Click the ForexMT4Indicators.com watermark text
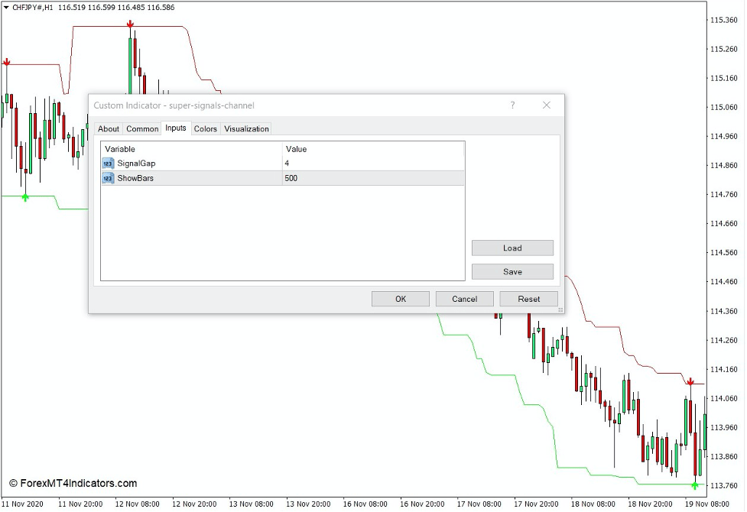 pos(73,483)
